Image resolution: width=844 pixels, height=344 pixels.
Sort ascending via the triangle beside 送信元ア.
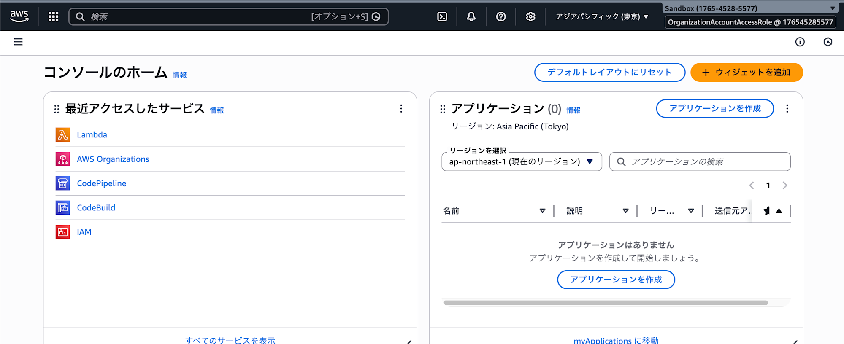[779, 211]
